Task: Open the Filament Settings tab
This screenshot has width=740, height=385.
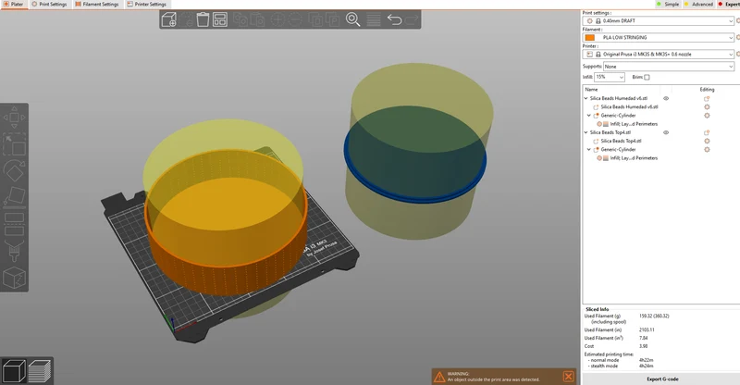Action: [97, 5]
